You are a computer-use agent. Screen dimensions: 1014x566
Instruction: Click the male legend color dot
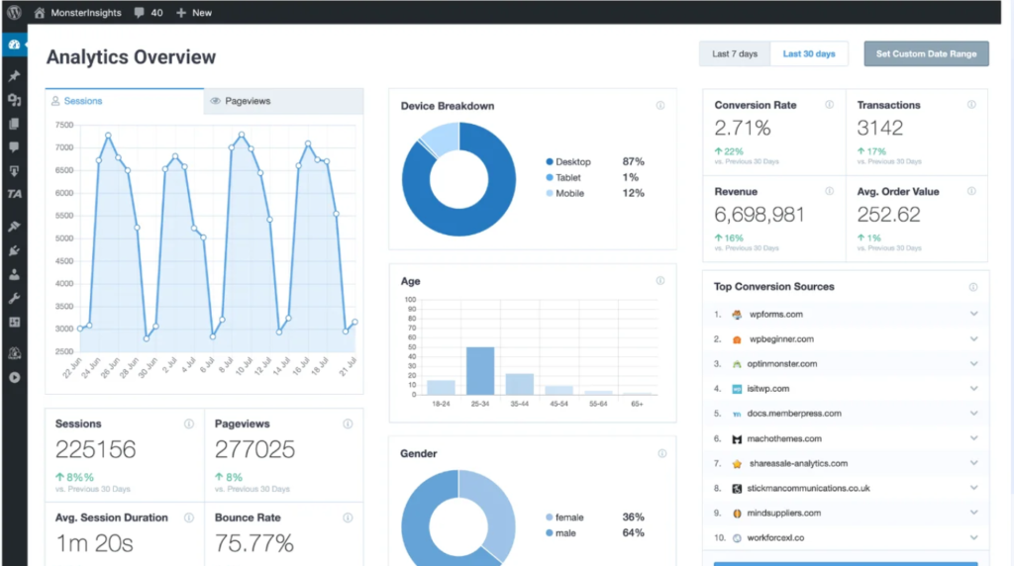coord(550,533)
